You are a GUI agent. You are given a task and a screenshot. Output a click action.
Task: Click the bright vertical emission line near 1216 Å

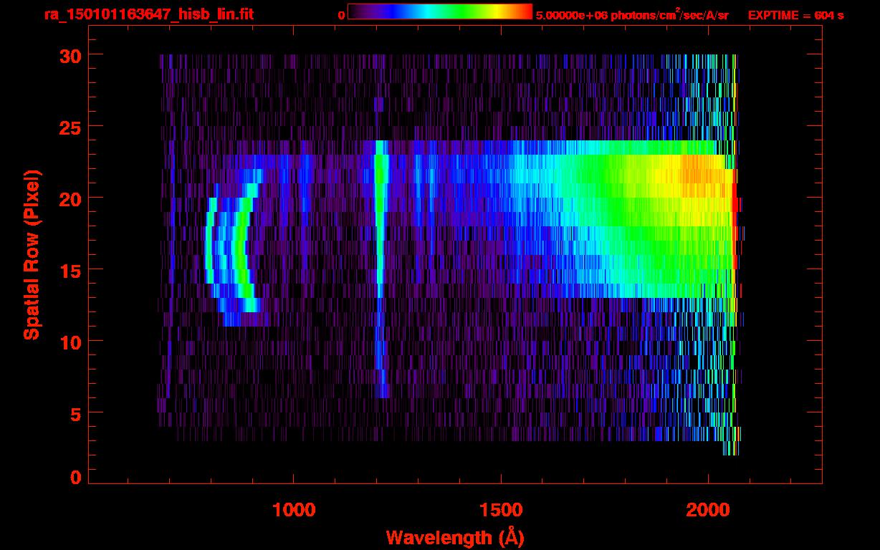381,269
